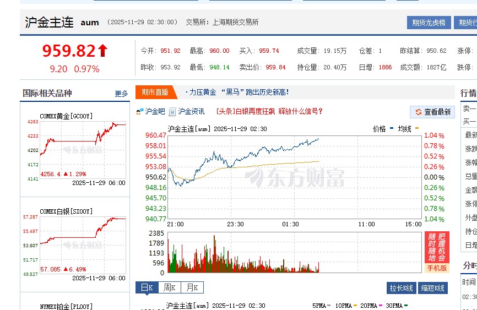The width and height of the screenshot is (477, 310).
Task: Click the 缩短K线 button
Action: pyautogui.click(x=432, y=288)
